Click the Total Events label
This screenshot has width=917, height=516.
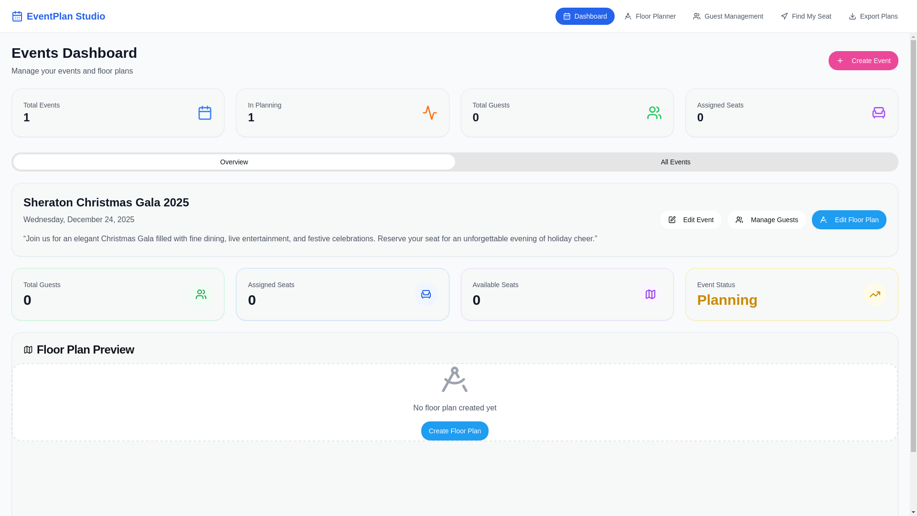[x=42, y=105]
